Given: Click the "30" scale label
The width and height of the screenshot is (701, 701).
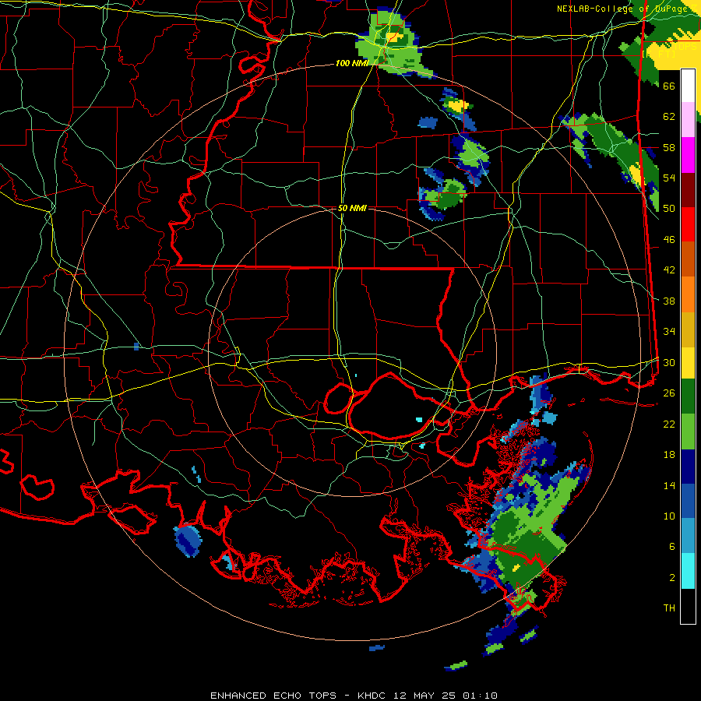Looking at the screenshot, I should pos(669,362).
